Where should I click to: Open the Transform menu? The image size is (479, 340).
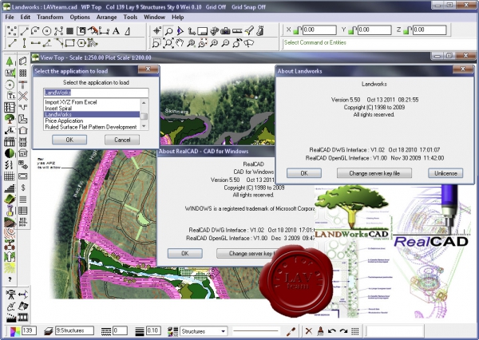pos(50,17)
